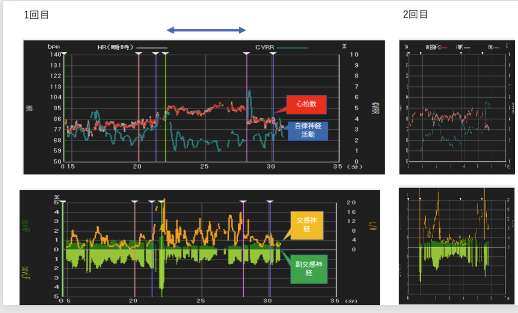Click the blue double-headed arrow above the chart
Screen dimensions: 518x313
tap(206, 30)
